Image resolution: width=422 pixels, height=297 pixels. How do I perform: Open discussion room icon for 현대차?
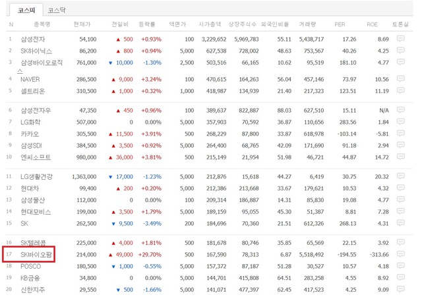point(400,188)
